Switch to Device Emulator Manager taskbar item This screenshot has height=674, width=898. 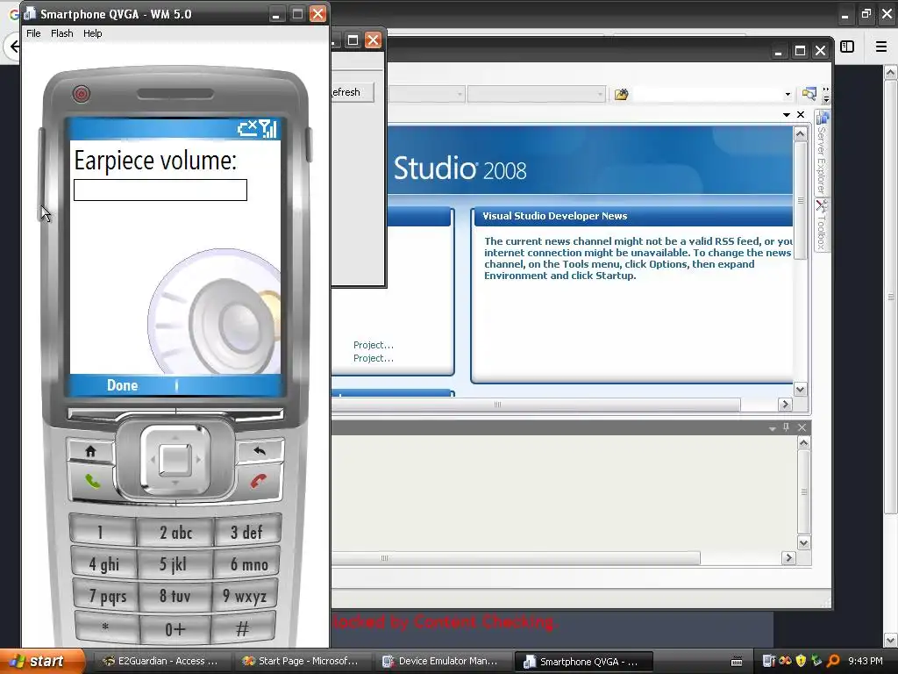[x=440, y=661]
